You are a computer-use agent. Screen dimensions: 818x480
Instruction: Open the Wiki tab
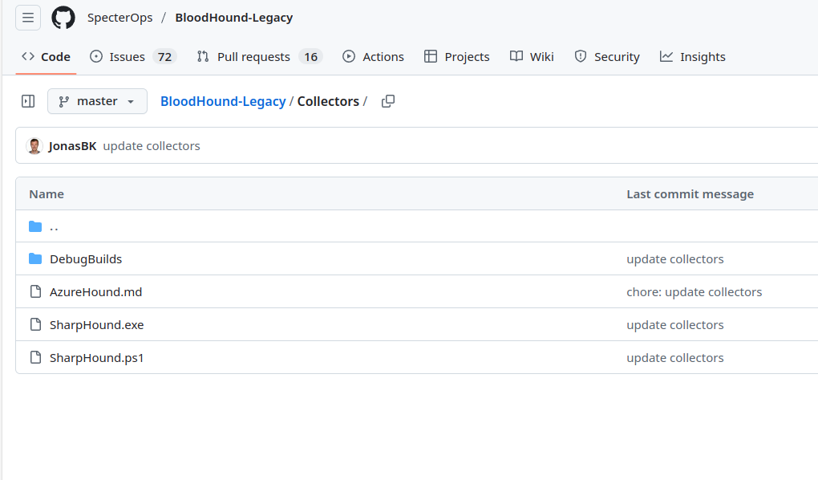pyautogui.click(x=532, y=57)
